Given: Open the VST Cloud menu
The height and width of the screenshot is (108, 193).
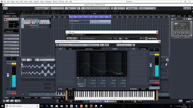Looking at the screenshot, I should point(62,1).
